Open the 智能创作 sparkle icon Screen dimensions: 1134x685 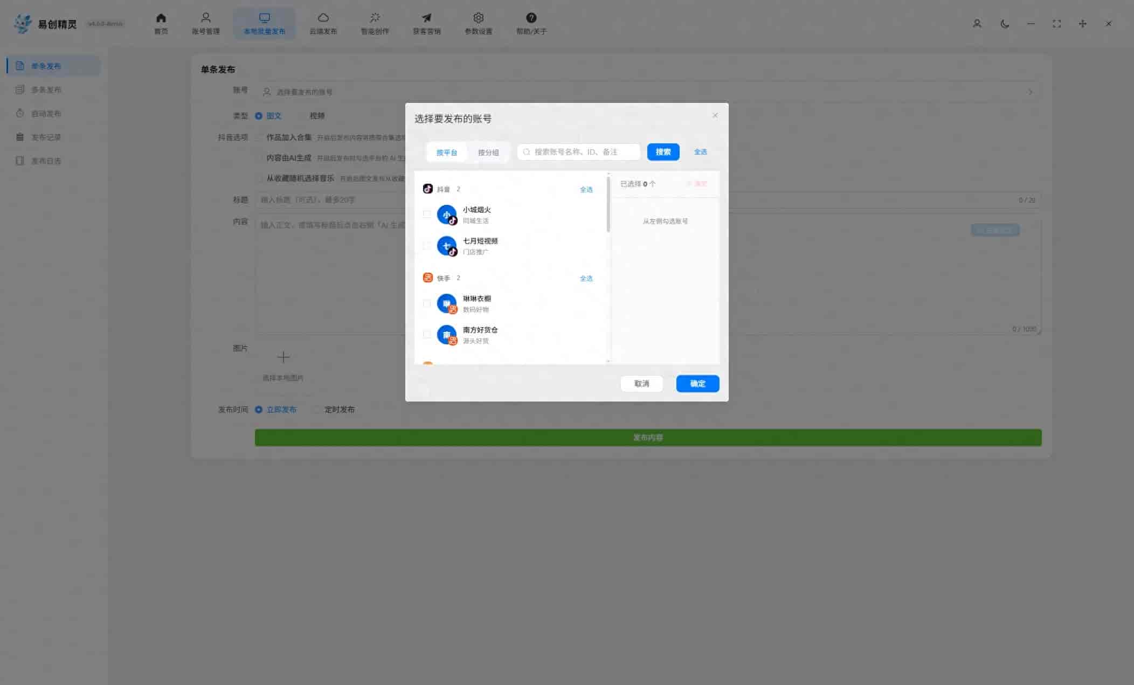pyautogui.click(x=375, y=18)
